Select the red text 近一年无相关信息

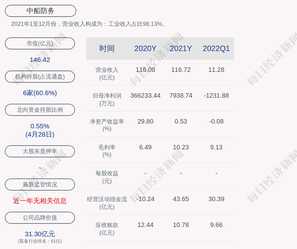coord(40,201)
